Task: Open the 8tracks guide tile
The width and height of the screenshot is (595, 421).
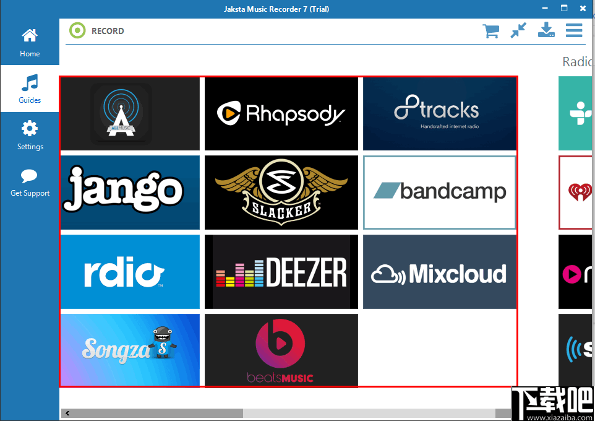Action: point(439,114)
